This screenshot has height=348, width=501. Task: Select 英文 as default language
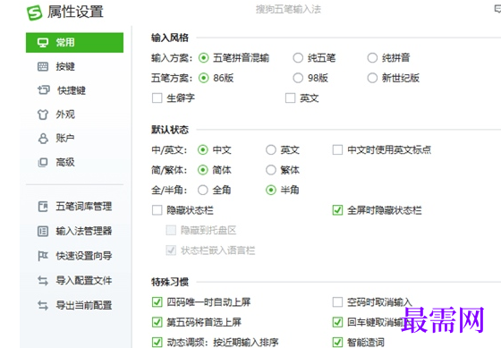[x=270, y=150]
